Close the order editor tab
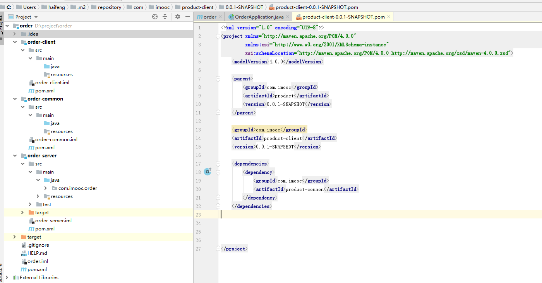Viewport: 542px width, 283px height. [x=220, y=17]
